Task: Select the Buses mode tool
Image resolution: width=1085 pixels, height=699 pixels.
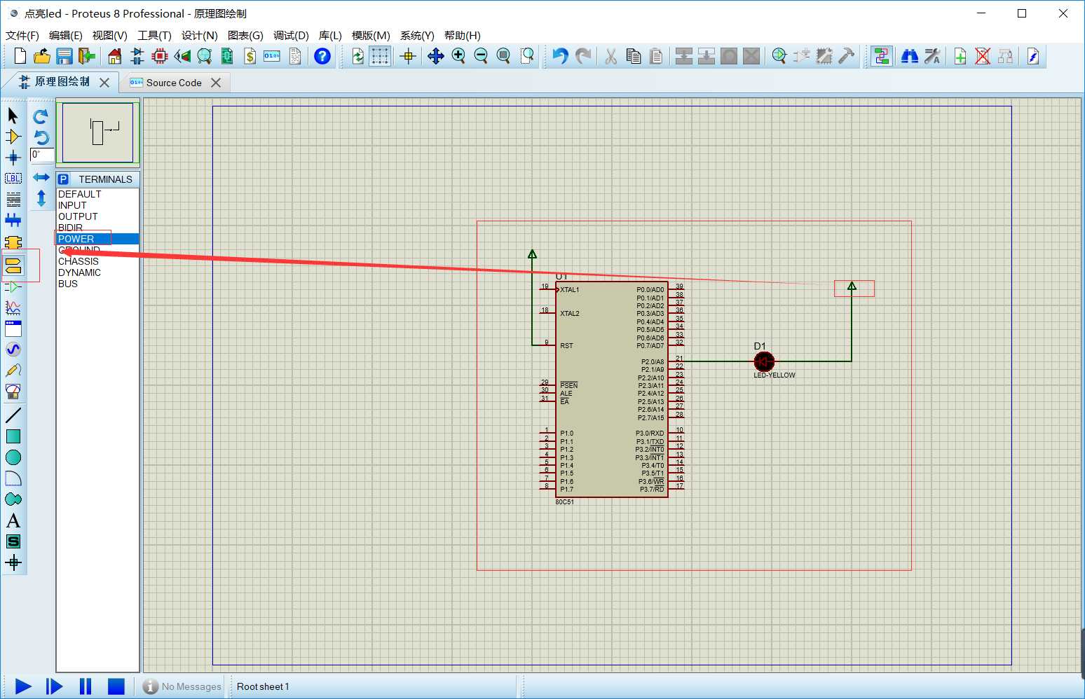Action: point(13,221)
